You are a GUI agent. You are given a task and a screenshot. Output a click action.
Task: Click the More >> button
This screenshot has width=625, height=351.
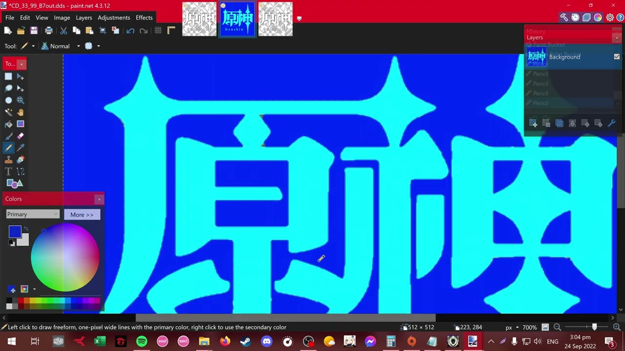point(82,214)
